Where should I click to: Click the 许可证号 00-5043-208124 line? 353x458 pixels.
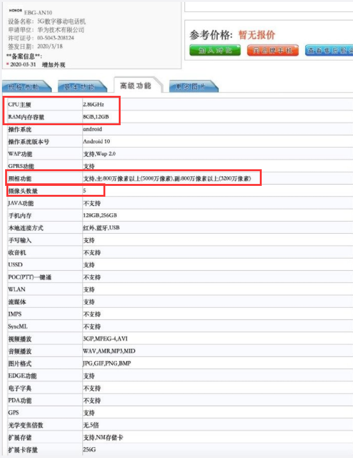41,38
